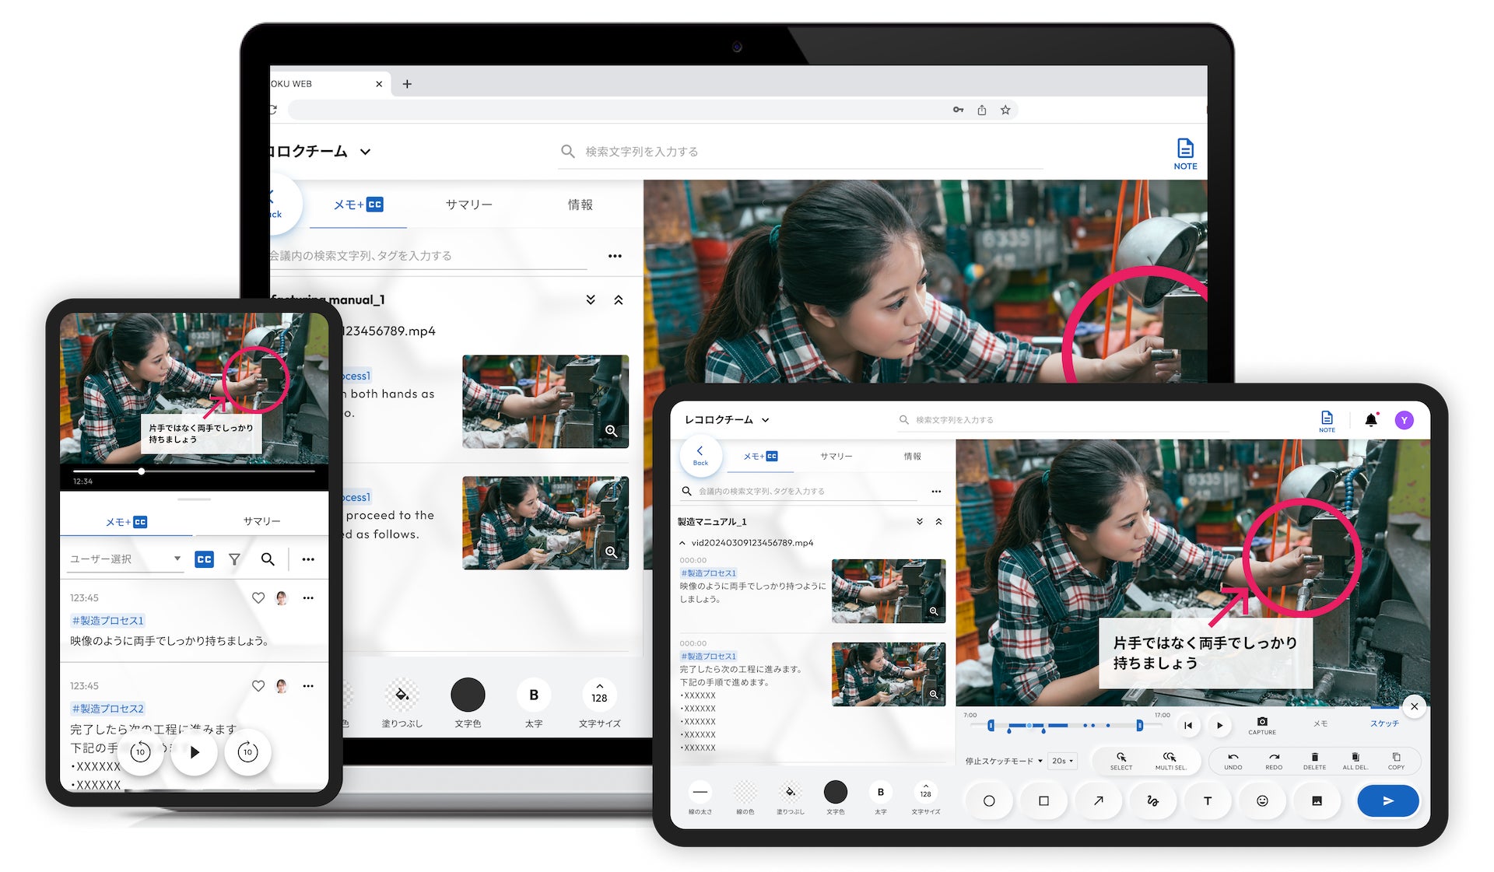Like the #製造プロセス1 note with heart
This screenshot has height=872, width=1494.
pos(258,598)
